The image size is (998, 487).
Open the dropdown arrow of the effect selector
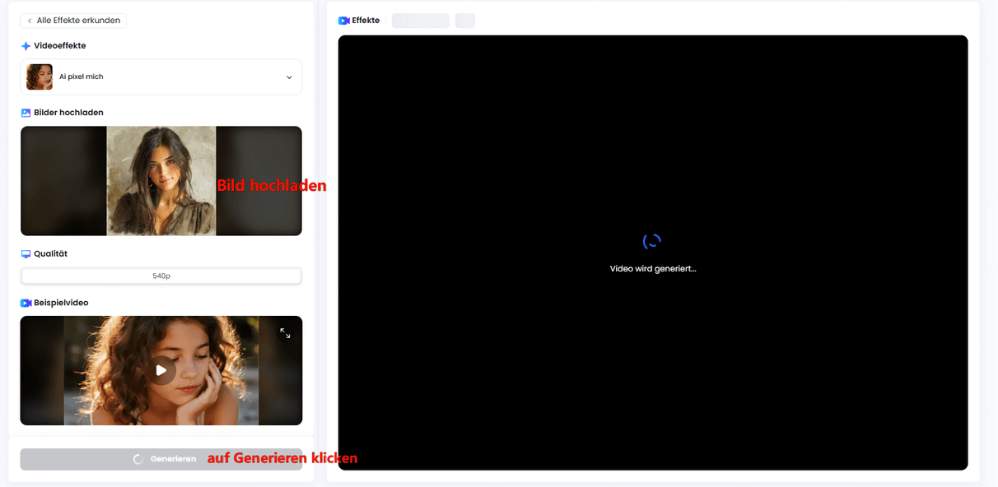pos(289,77)
